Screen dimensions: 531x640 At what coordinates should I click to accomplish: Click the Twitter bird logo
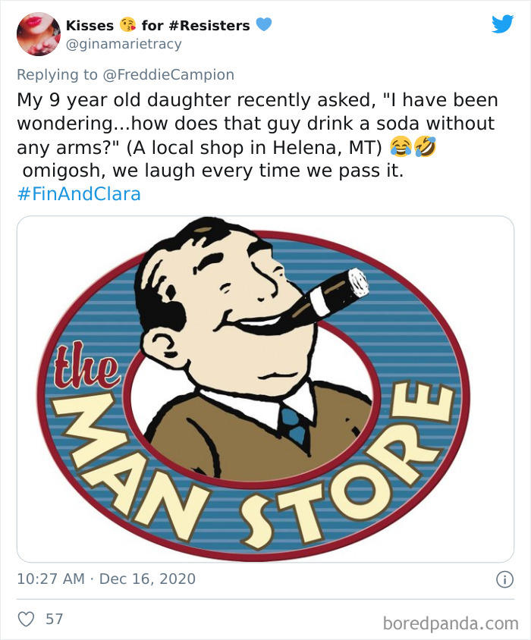pyautogui.click(x=502, y=24)
